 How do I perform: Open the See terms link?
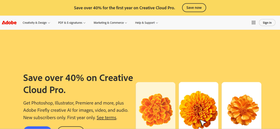[106, 118]
